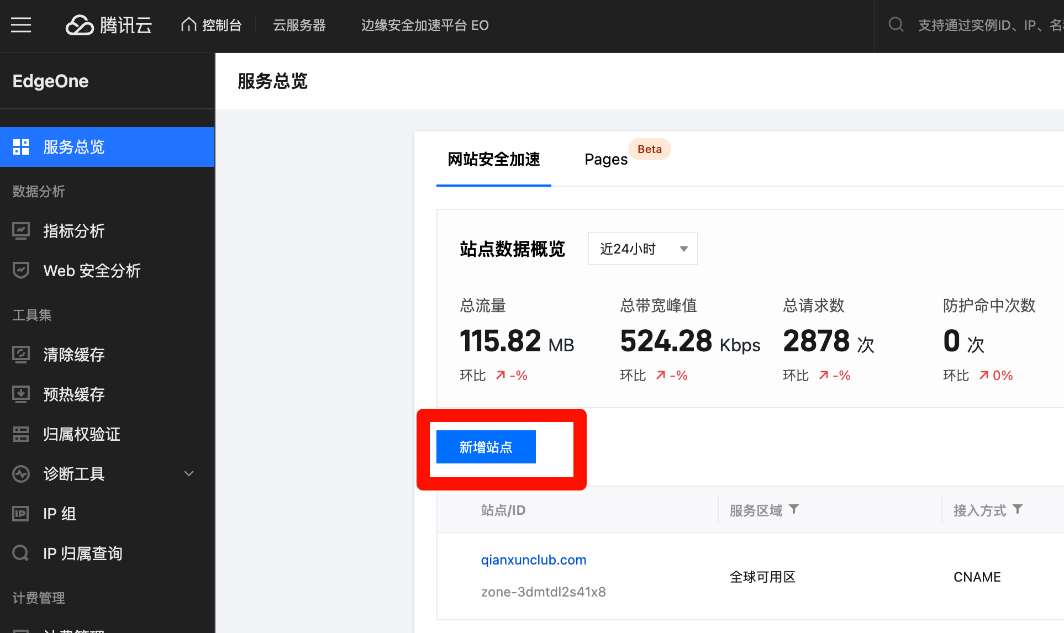Open 边缘安全加速平台 EO in top navigation
This screenshot has height=633, width=1064.
click(425, 25)
